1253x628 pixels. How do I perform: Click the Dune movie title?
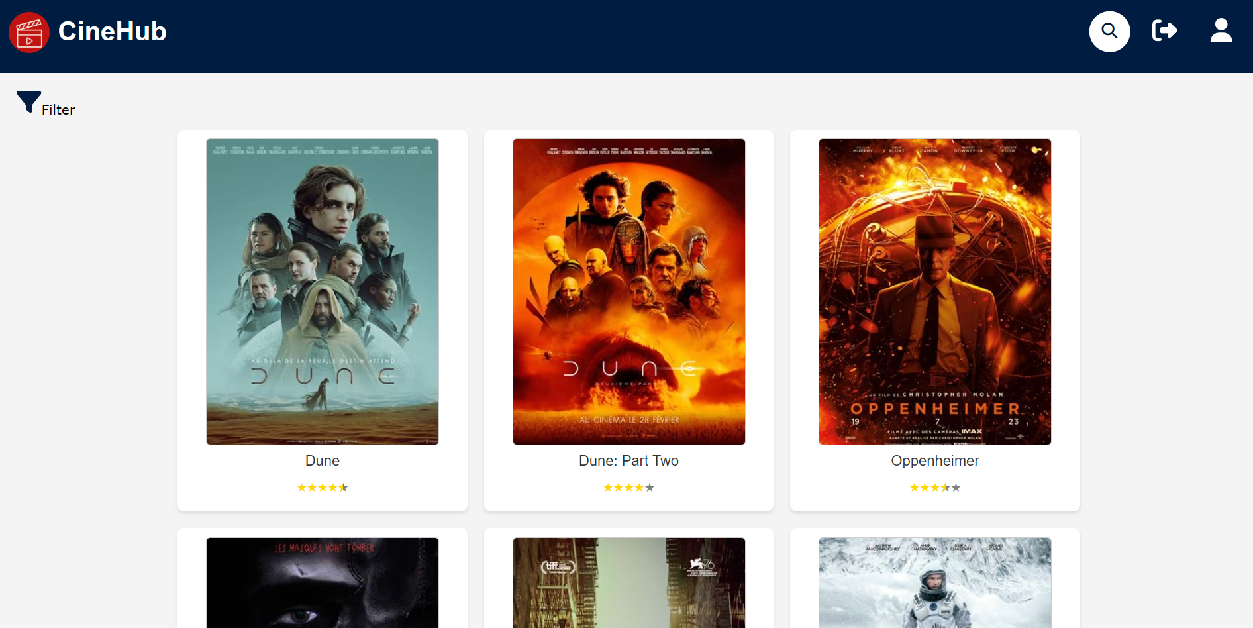pyautogui.click(x=323, y=461)
